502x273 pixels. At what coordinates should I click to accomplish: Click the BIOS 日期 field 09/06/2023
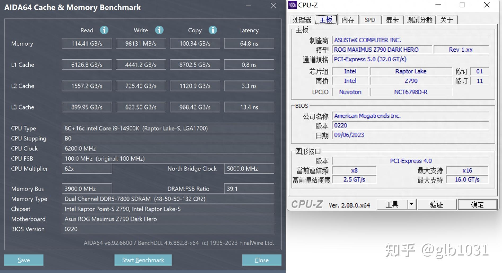tap(411, 135)
